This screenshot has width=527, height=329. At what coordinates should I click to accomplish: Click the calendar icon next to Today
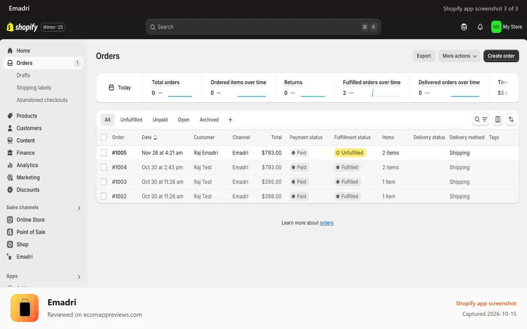[x=112, y=88]
